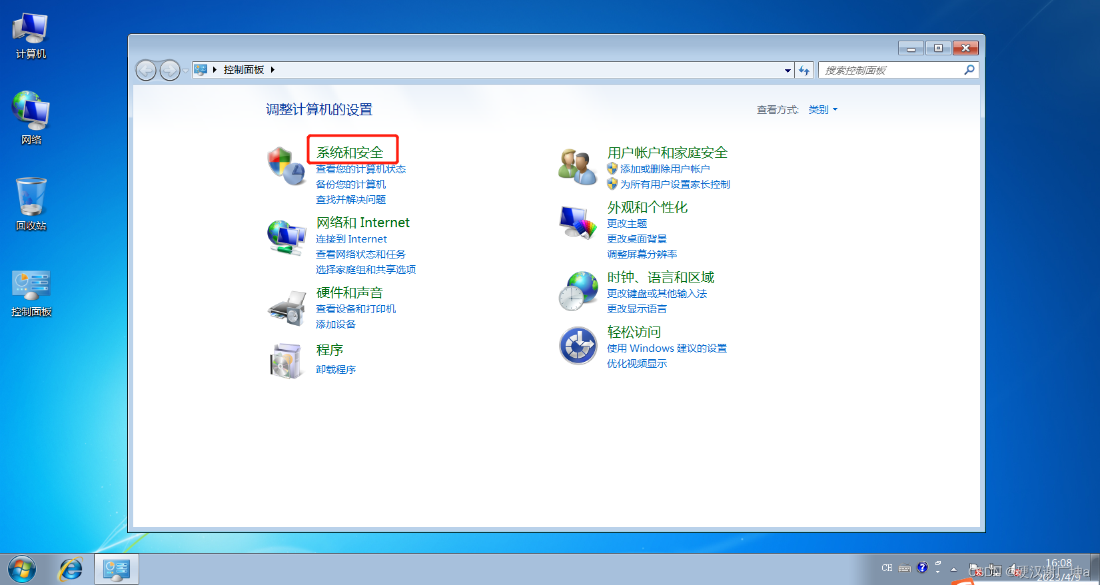Screen dimensions: 1100x585
Task: Launch Internet Explorer from the taskbar
Action: click(x=70, y=570)
